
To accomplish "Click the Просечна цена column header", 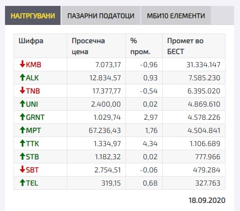I will click(88, 46).
